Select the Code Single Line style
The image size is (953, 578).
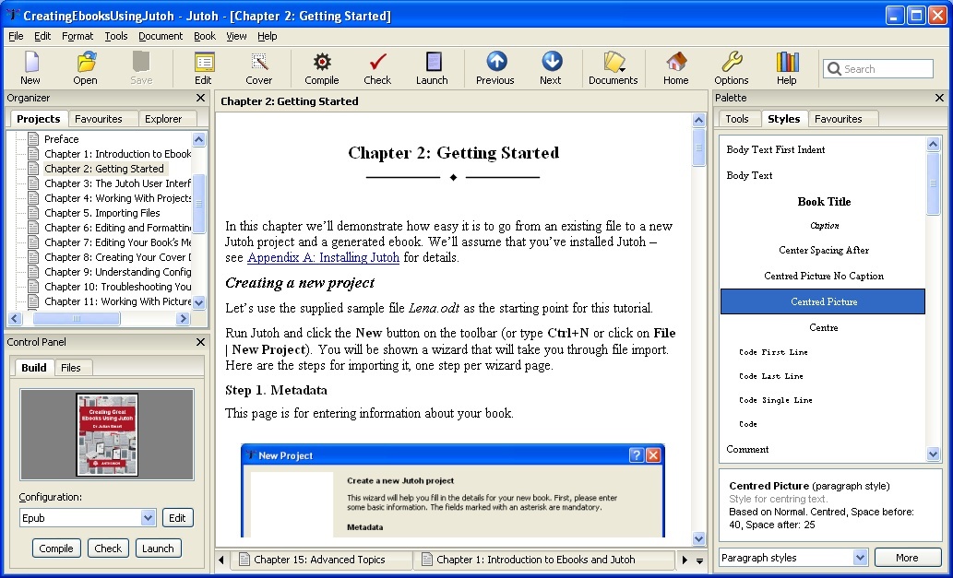pyautogui.click(x=824, y=400)
